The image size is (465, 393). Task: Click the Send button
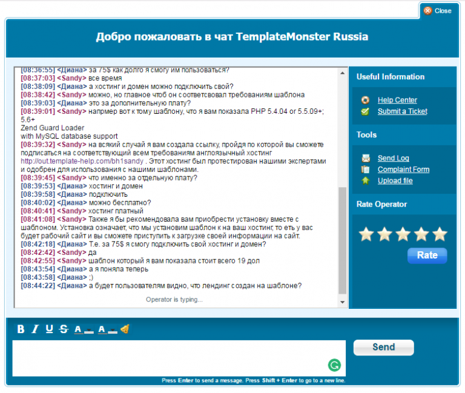pyautogui.click(x=383, y=348)
